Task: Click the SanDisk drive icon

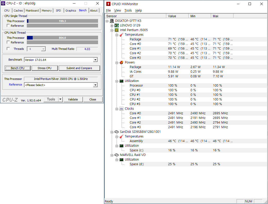Action: click(117, 132)
